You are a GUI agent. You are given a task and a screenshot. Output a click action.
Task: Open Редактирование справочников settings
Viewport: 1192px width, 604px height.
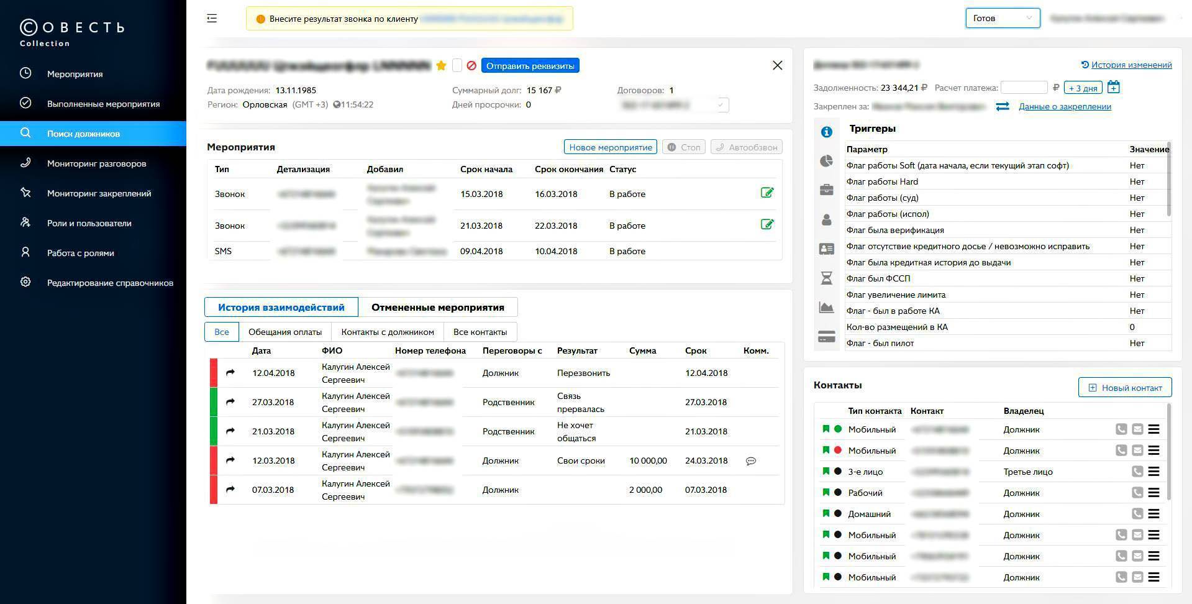pyautogui.click(x=93, y=283)
